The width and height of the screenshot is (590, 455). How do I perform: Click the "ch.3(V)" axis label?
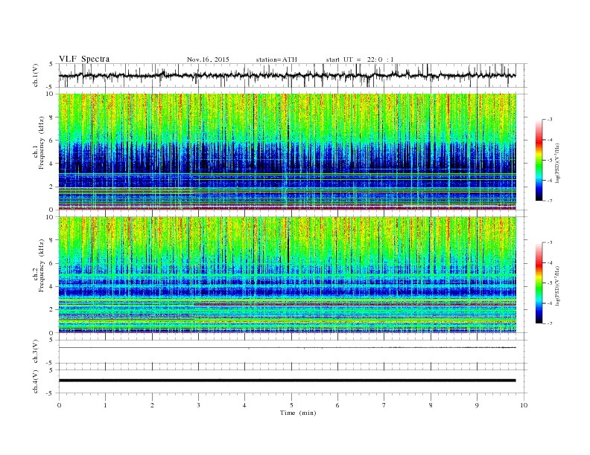click(36, 352)
